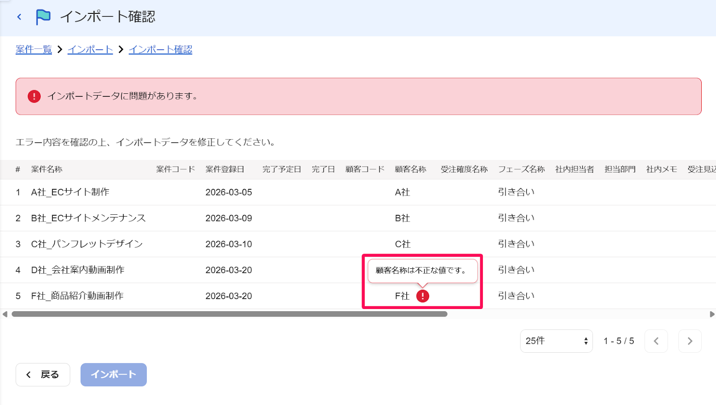
Task: Click the red alert icon in error banner
Action: pos(34,96)
